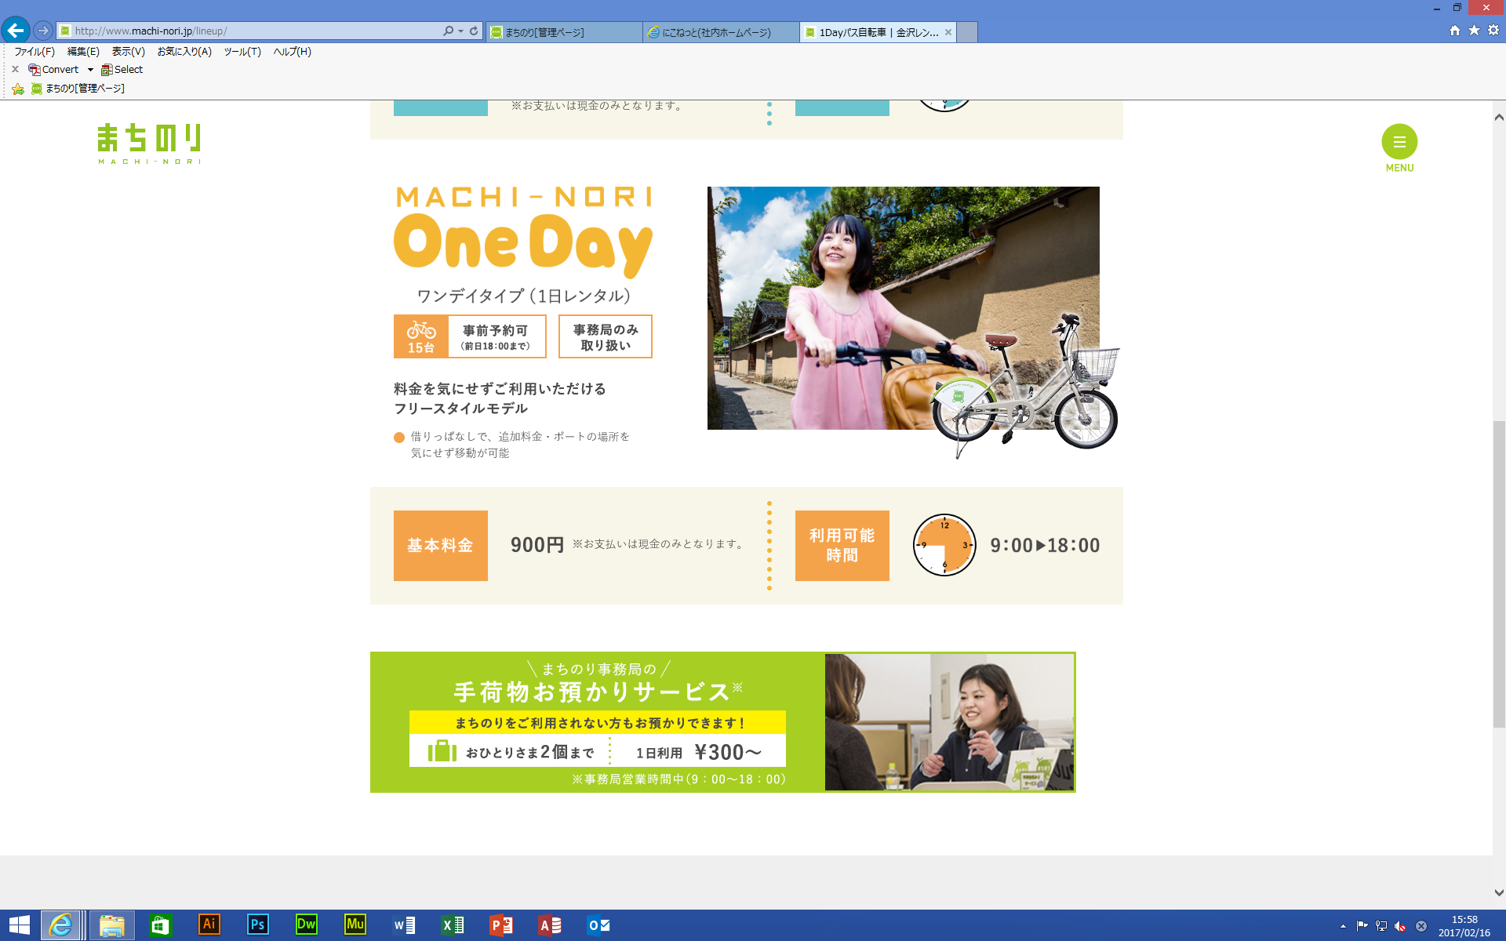
Task: Show hidden tray icons arrow
Action: [1343, 926]
